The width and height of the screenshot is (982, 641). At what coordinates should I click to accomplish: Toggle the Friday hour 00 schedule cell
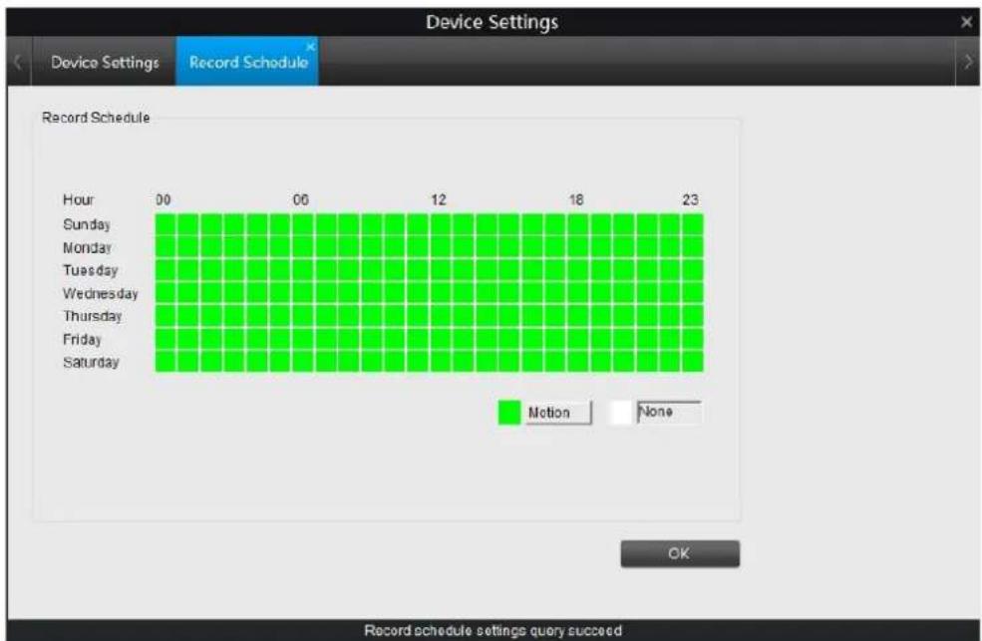[x=165, y=339]
